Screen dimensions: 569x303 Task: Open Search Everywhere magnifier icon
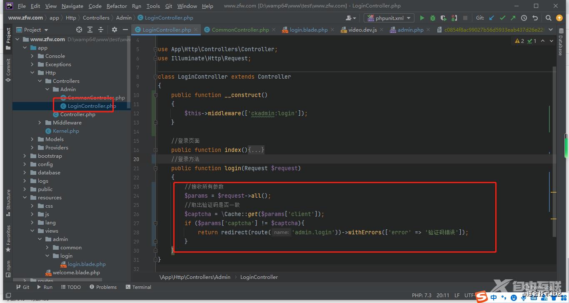(549, 18)
